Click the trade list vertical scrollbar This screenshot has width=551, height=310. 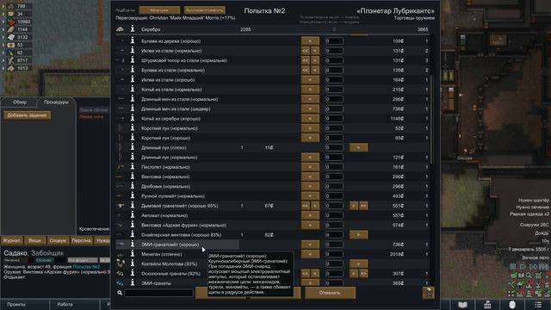click(x=431, y=120)
